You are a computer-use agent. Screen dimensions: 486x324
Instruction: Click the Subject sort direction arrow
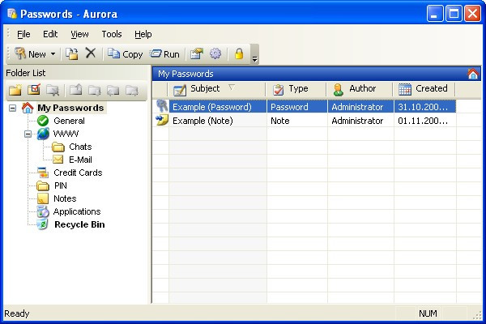coord(232,87)
